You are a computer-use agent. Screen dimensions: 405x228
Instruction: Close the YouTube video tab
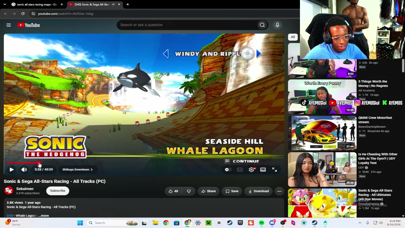(119, 4)
